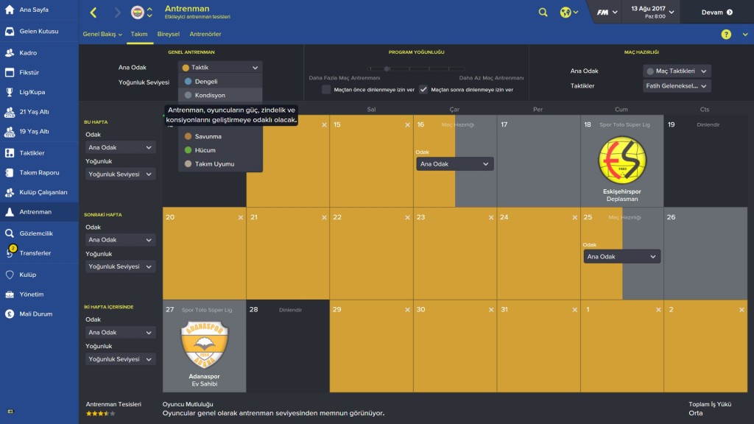Open Gözlemcilik scouting icon
Screen dimensions: 754x424
[10, 233]
